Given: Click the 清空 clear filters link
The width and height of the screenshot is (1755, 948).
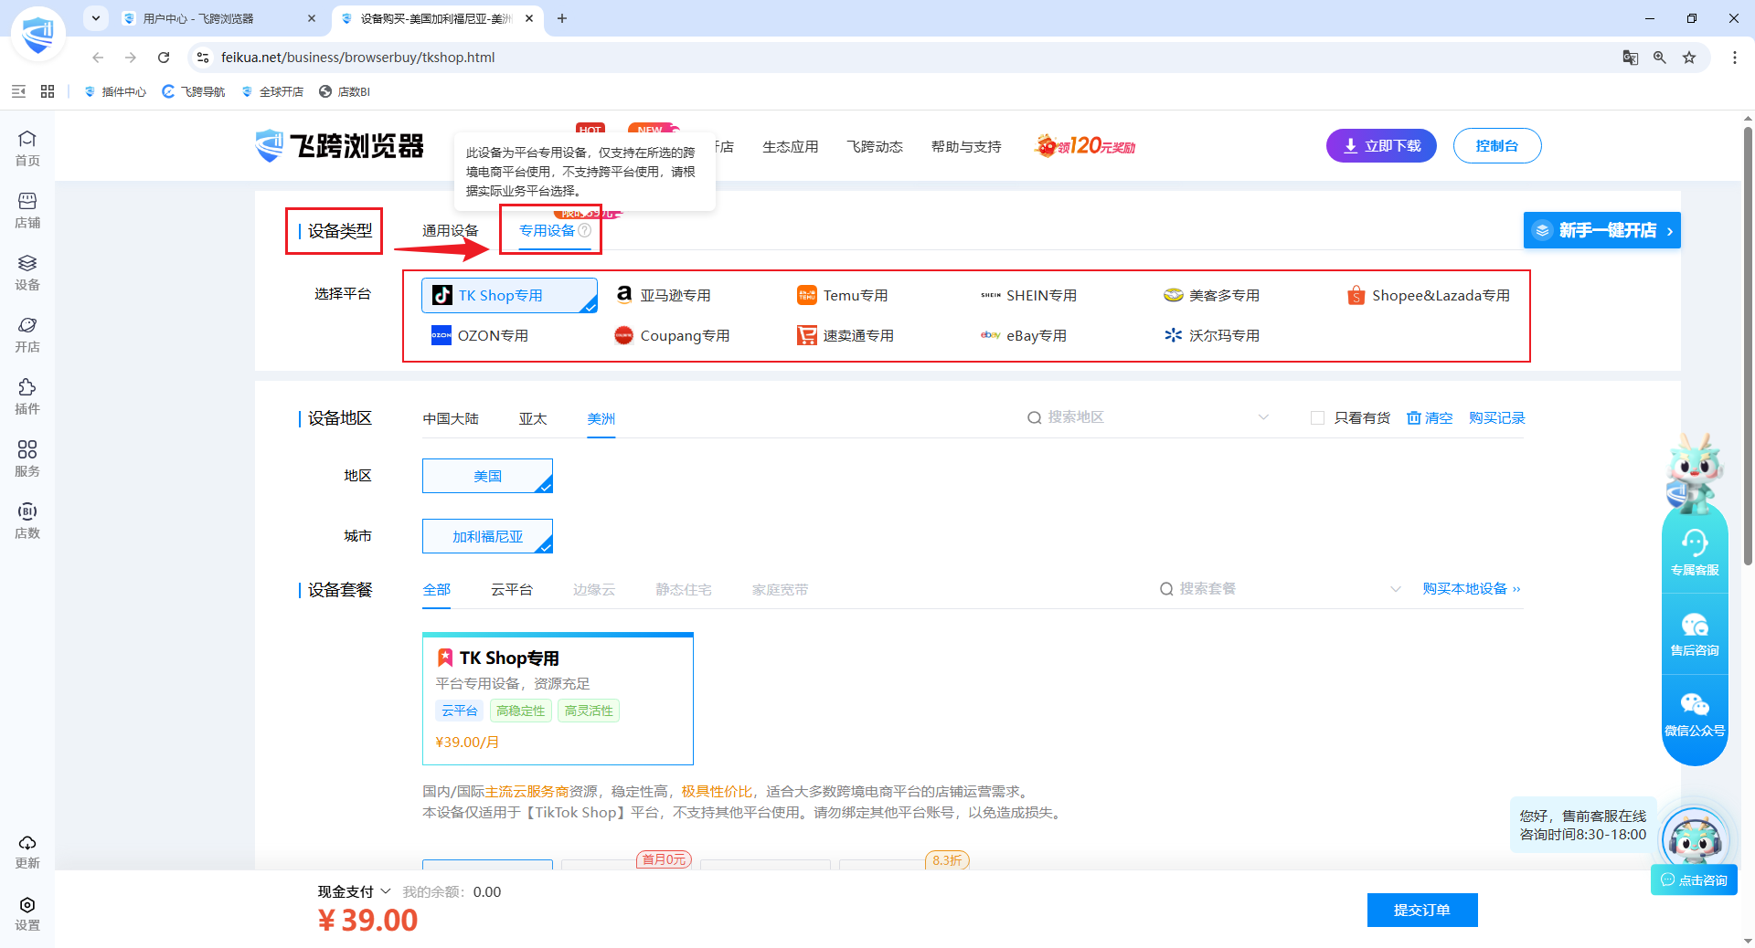Looking at the screenshot, I should (x=1430, y=418).
